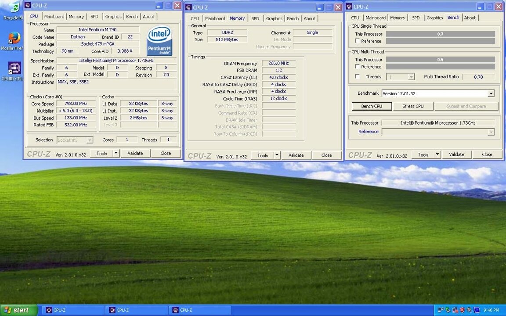Click Validate in the processor window

pos(135,153)
